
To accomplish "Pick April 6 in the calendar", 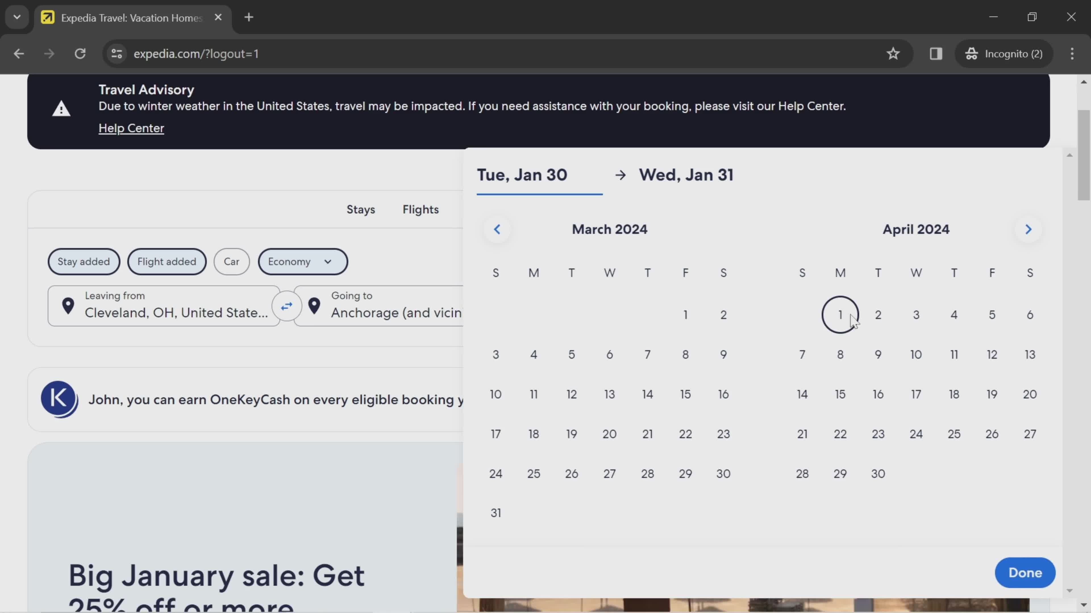I will 1030,315.
